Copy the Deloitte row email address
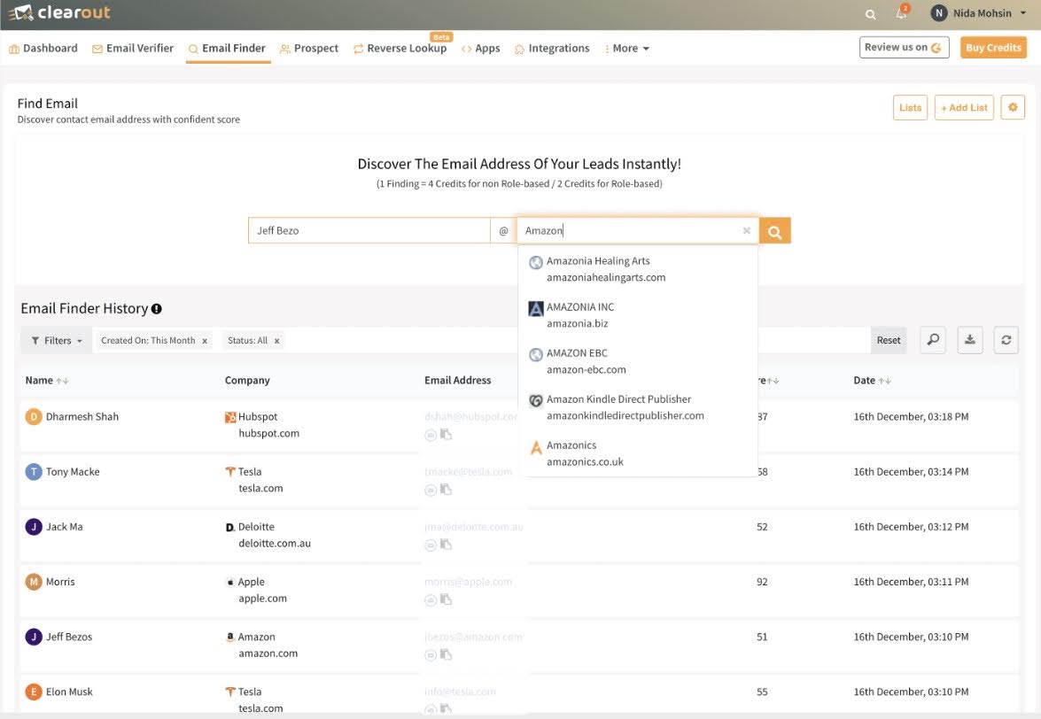This screenshot has height=719, width=1041. point(447,545)
